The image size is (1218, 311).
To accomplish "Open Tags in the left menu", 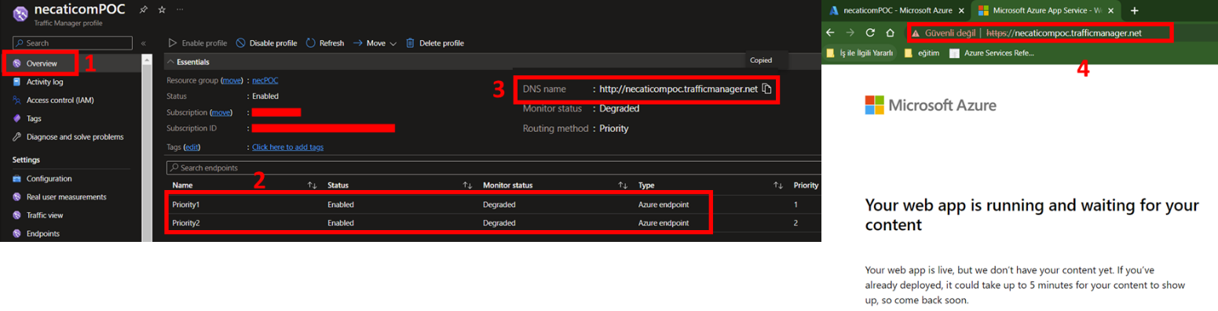I will tap(34, 119).
